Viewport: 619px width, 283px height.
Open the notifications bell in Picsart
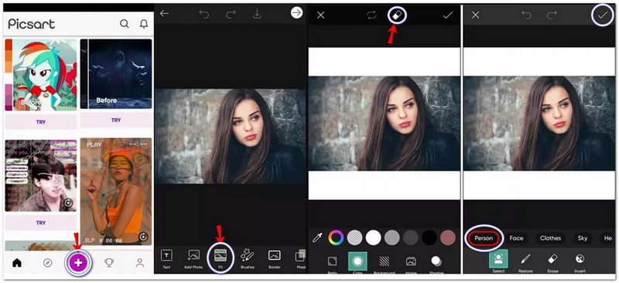144,24
